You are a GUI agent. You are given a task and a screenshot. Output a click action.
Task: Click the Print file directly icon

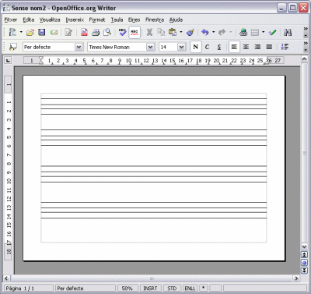coord(96,32)
